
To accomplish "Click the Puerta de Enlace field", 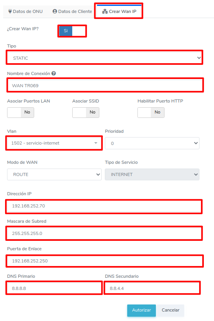I will tap(104, 261).
